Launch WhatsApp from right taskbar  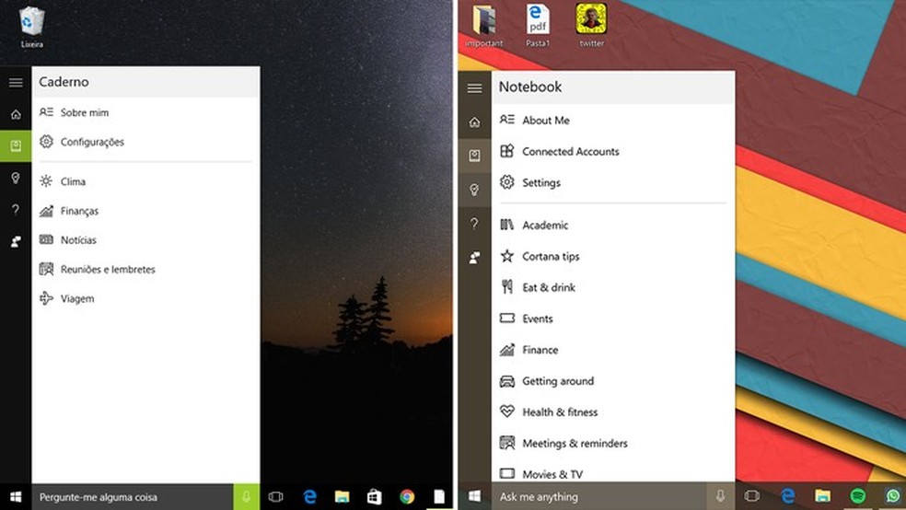tap(893, 496)
